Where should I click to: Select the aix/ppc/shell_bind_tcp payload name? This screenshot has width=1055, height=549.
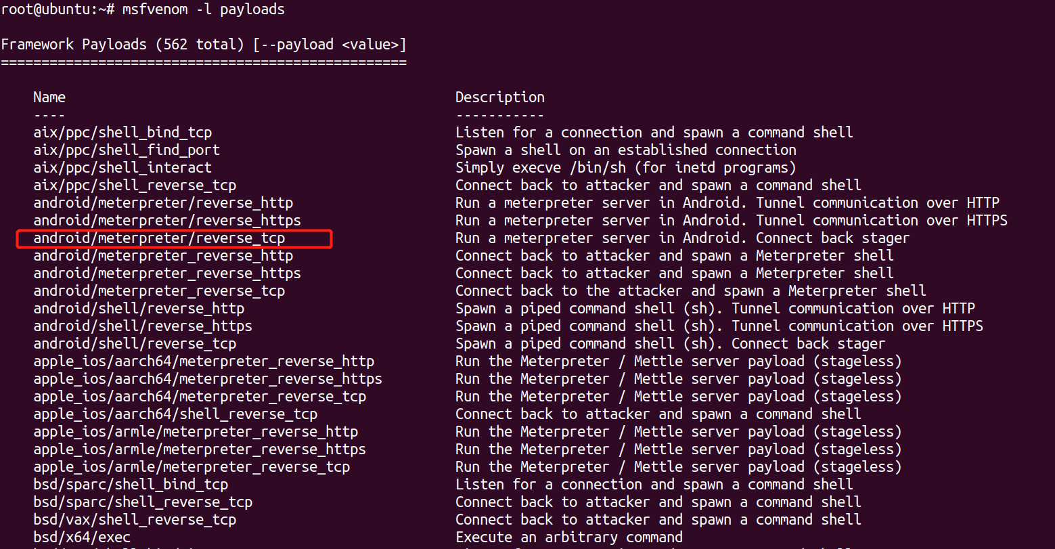click(x=122, y=133)
